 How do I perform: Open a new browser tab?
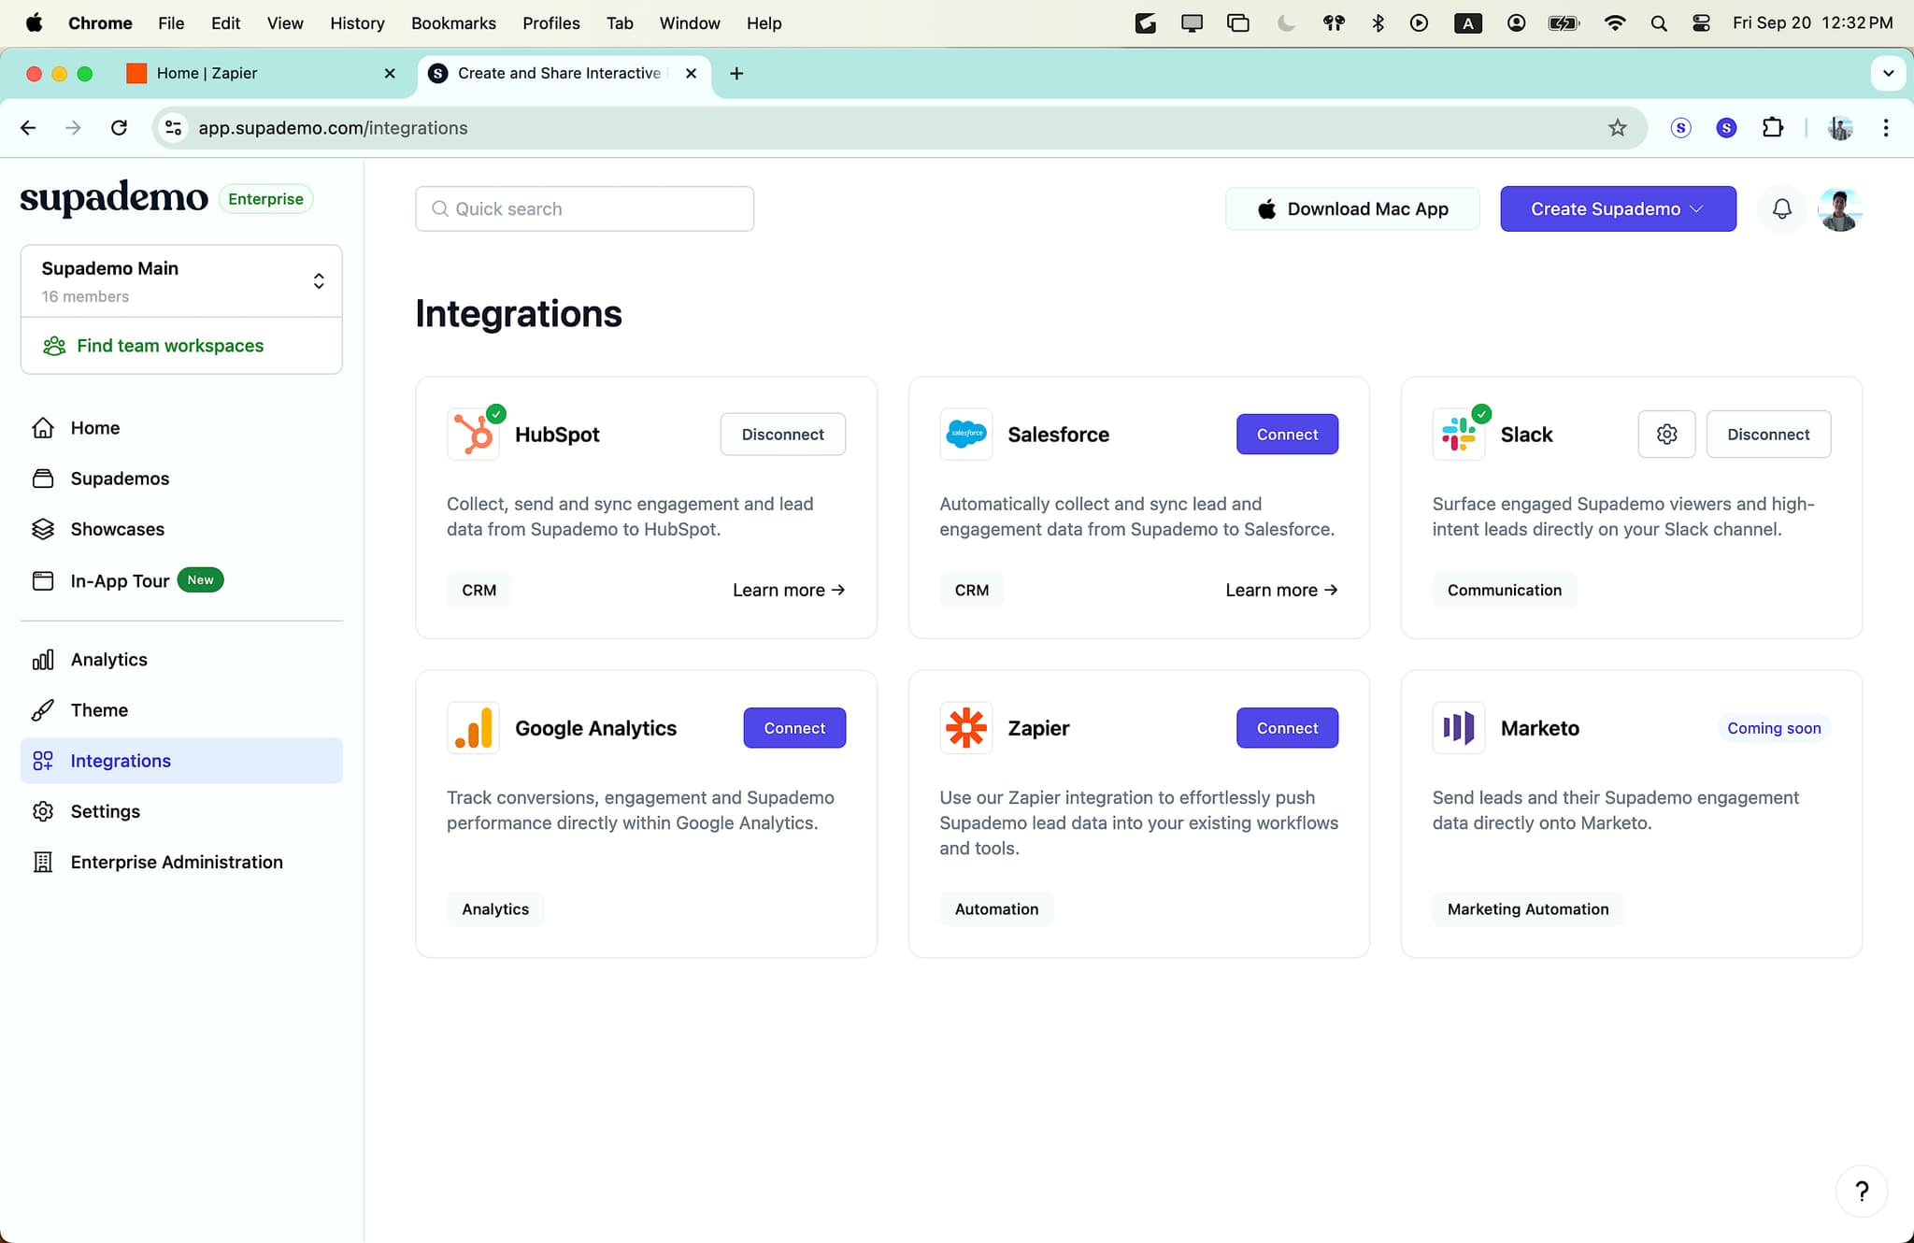(736, 73)
